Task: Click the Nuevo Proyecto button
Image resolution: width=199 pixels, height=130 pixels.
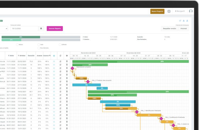Action: coord(157,11)
